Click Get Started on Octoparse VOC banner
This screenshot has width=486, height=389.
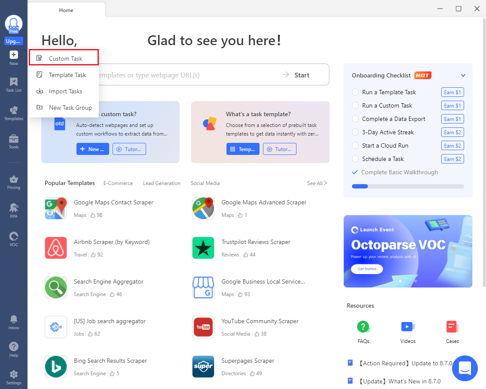[367, 269]
